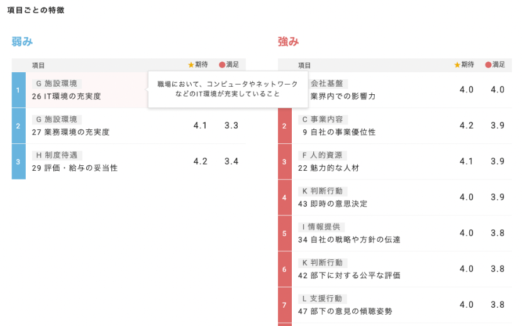Select the blue rank 3 badge under 弱み
The image size is (522, 326).
18,161
